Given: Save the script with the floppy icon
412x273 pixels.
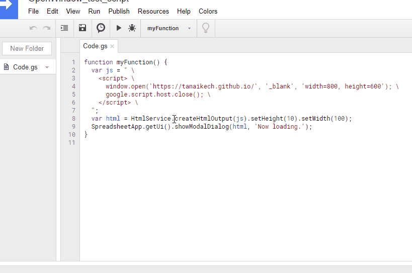Looking at the screenshot, I should (83, 28).
